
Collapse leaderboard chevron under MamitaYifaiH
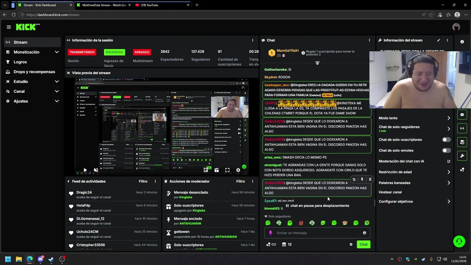point(317,63)
